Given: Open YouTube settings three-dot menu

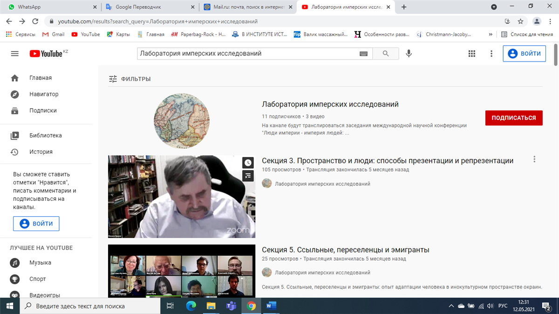Looking at the screenshot, I should click(x=491, y=54).
